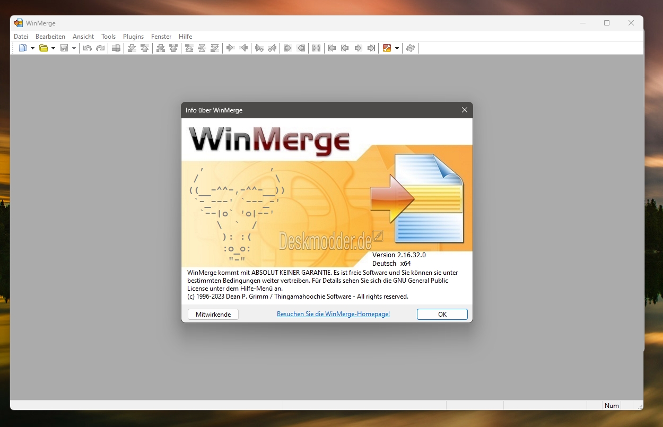Click the First File navigation icon

333,48
